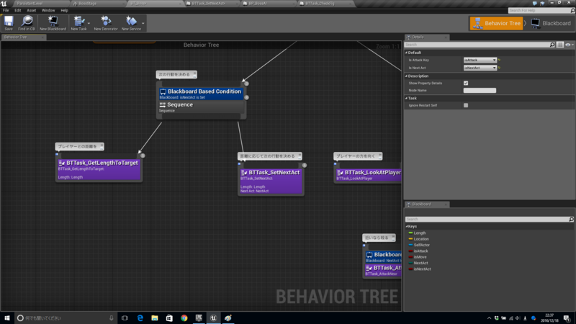Select the Details panel tab

426,37
